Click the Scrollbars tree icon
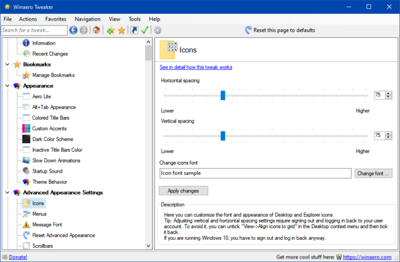 (26, 246)
